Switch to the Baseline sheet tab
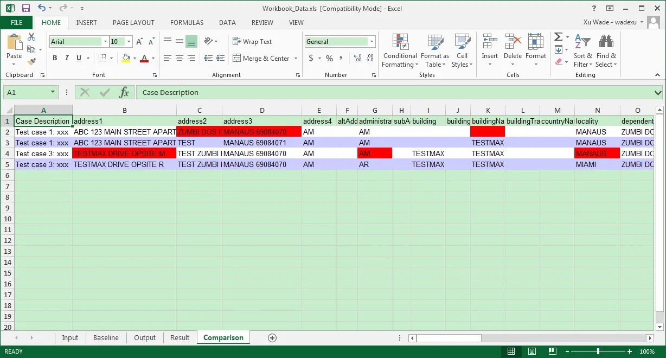The image size is (666, 358). (106, 337)
